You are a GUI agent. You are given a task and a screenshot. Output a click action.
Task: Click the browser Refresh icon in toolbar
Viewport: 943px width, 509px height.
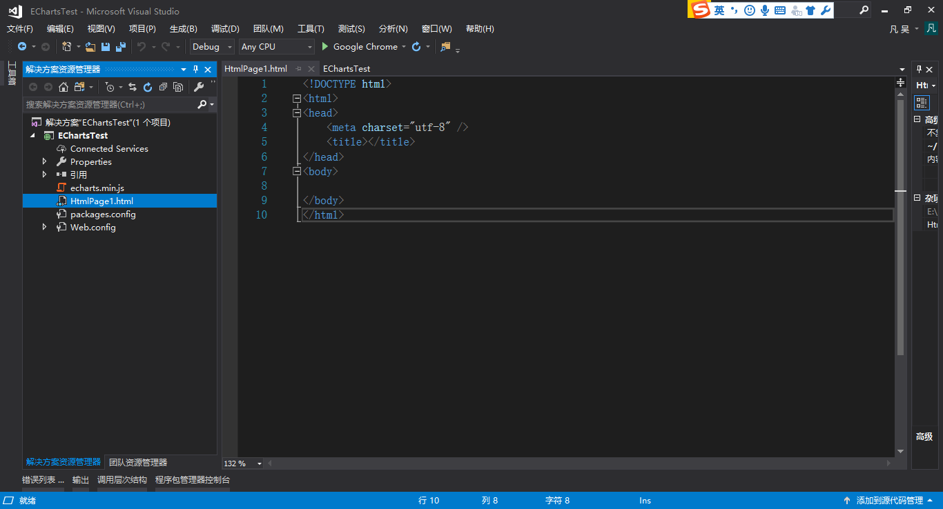point(416,47)
